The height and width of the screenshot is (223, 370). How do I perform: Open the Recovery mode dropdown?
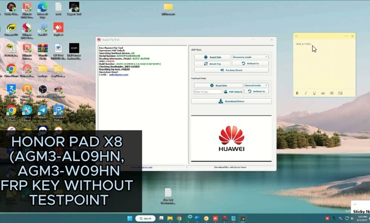click(x=250, y=57)
